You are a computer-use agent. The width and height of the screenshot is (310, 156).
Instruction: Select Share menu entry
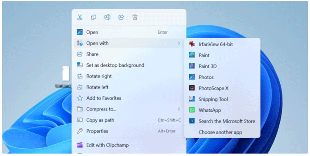coord(128,54)
